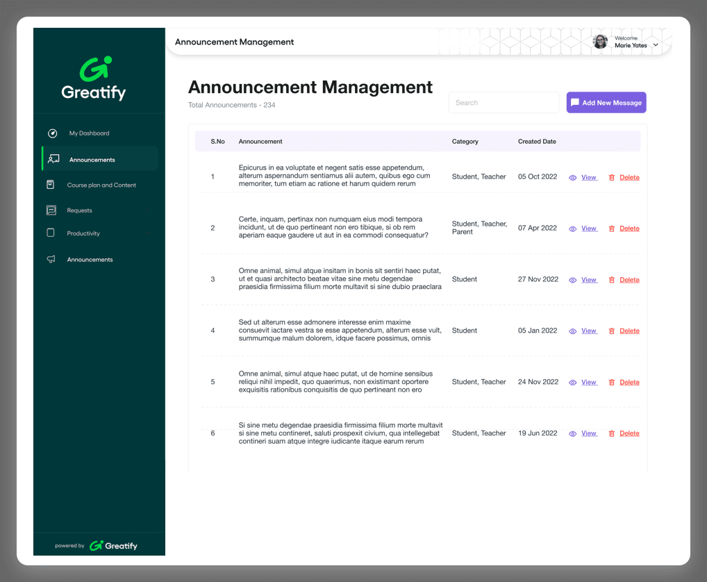Select the highlighted Announcements sidebar item

(92, 160)
